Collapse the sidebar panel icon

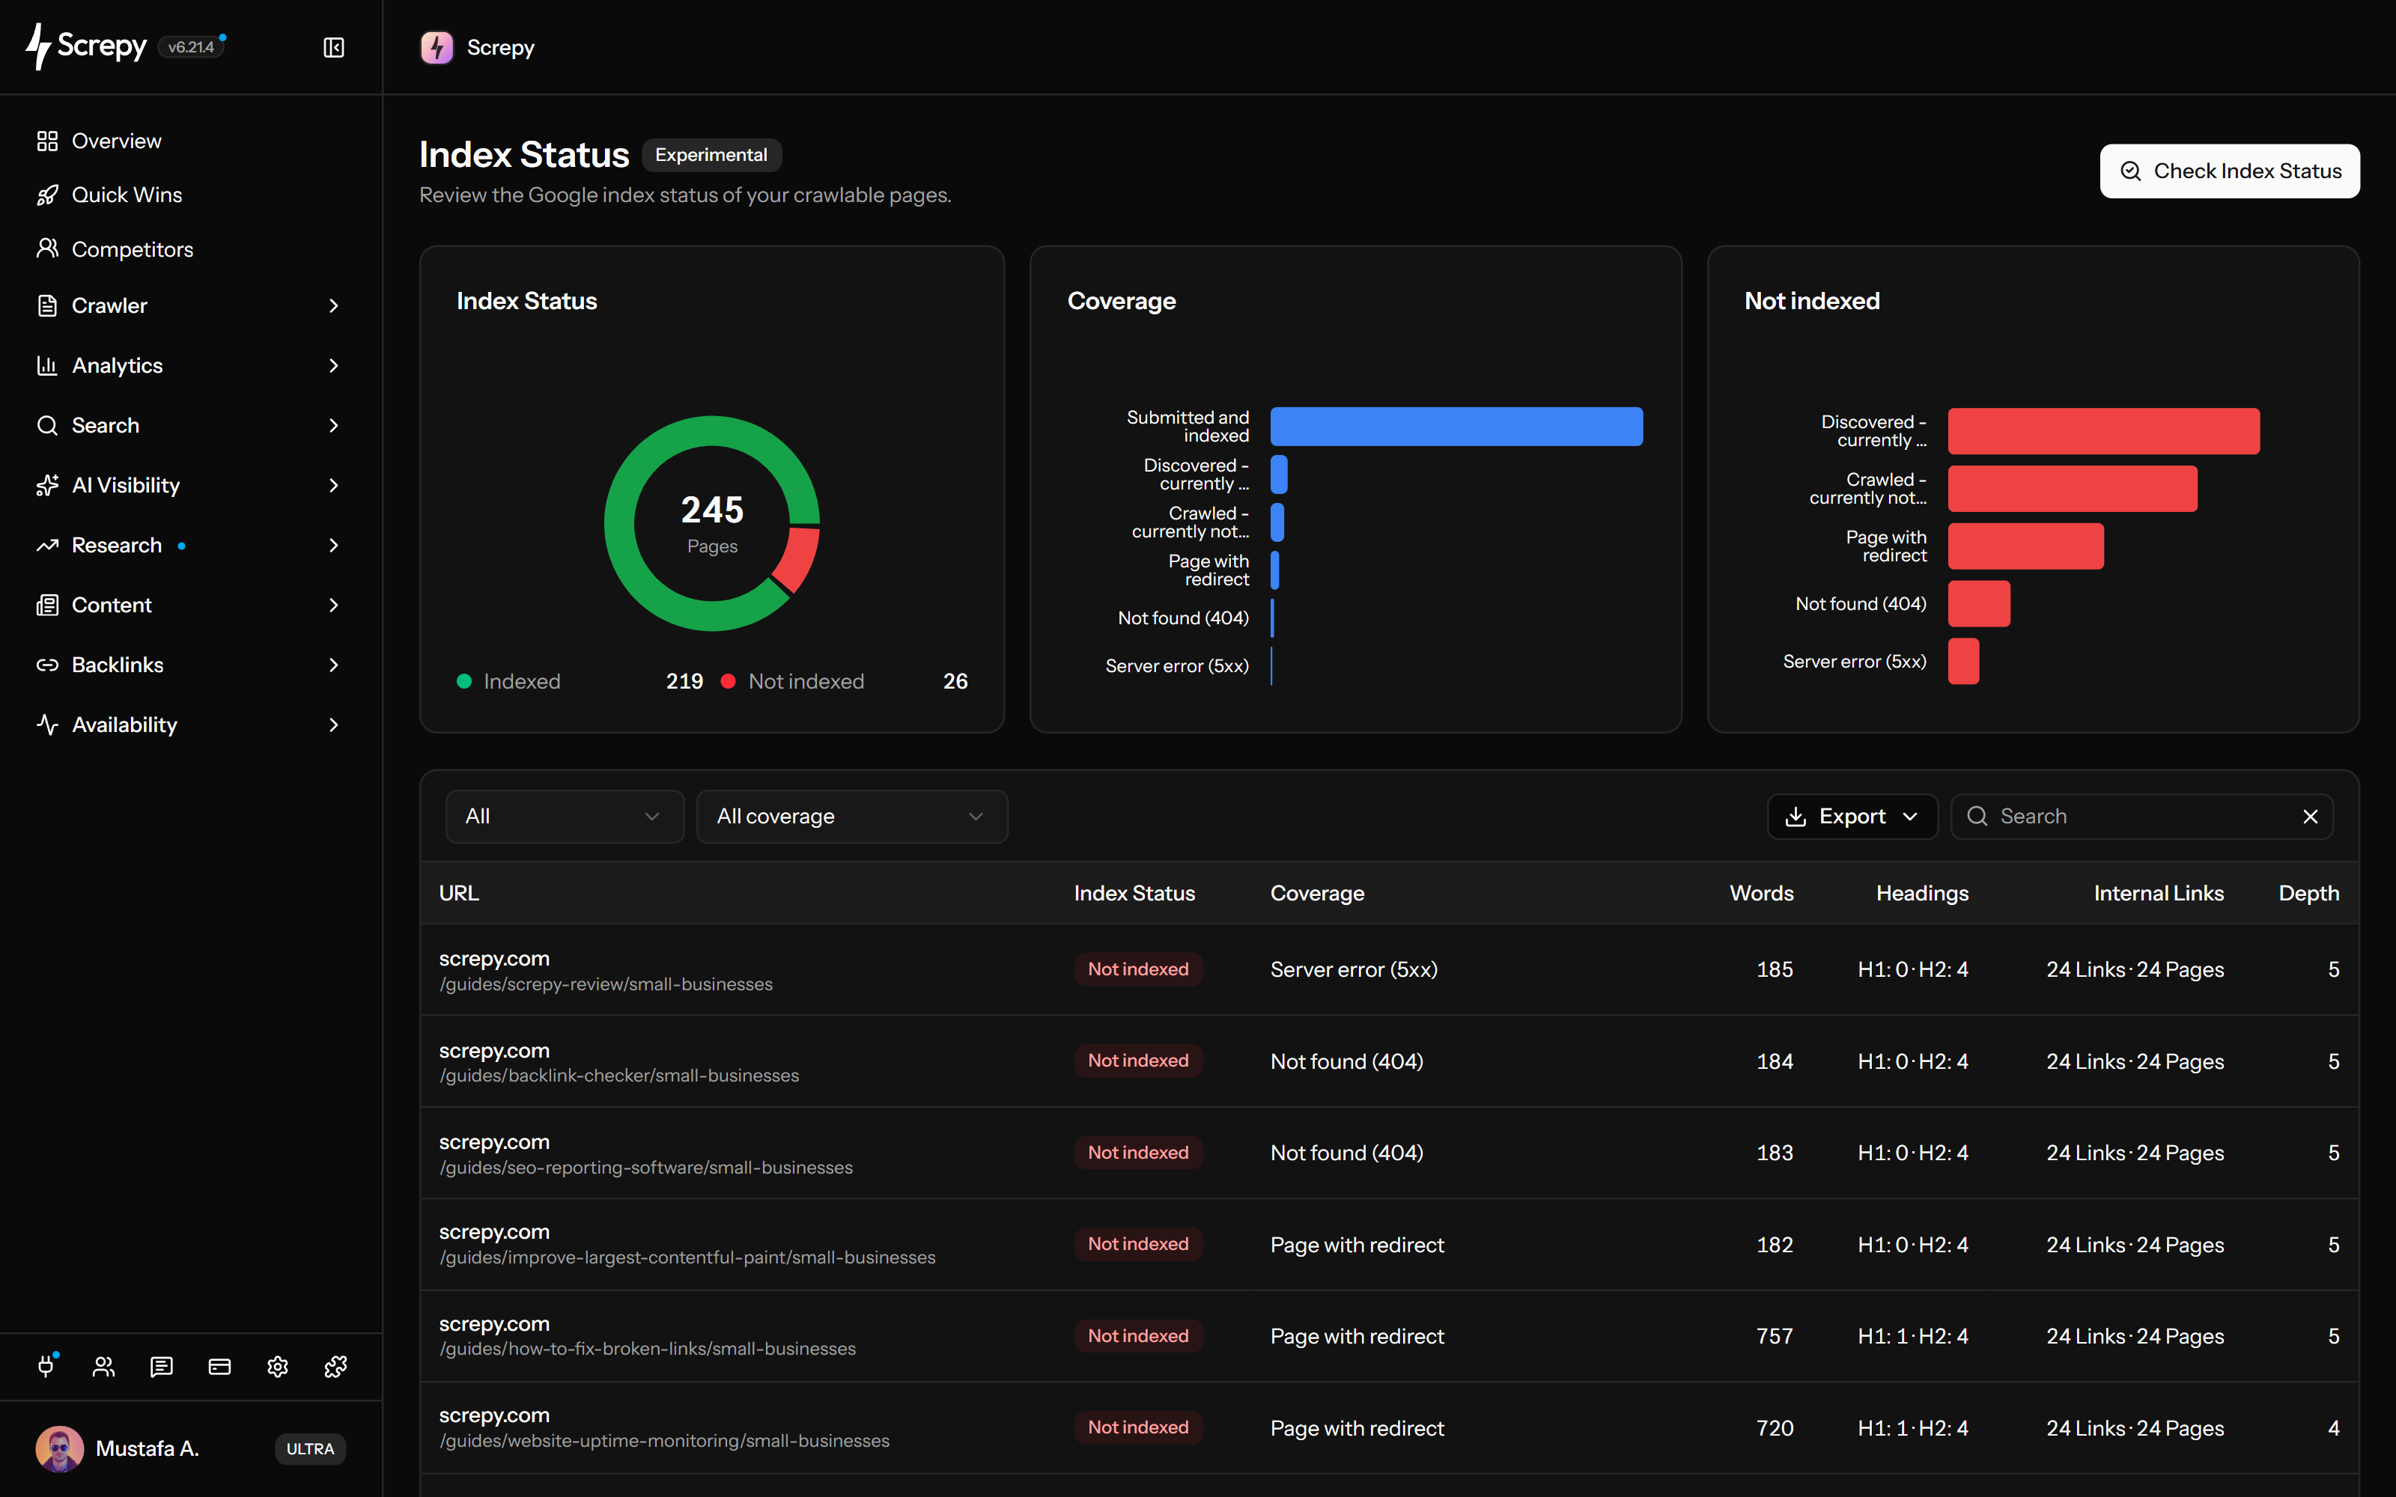334,47
